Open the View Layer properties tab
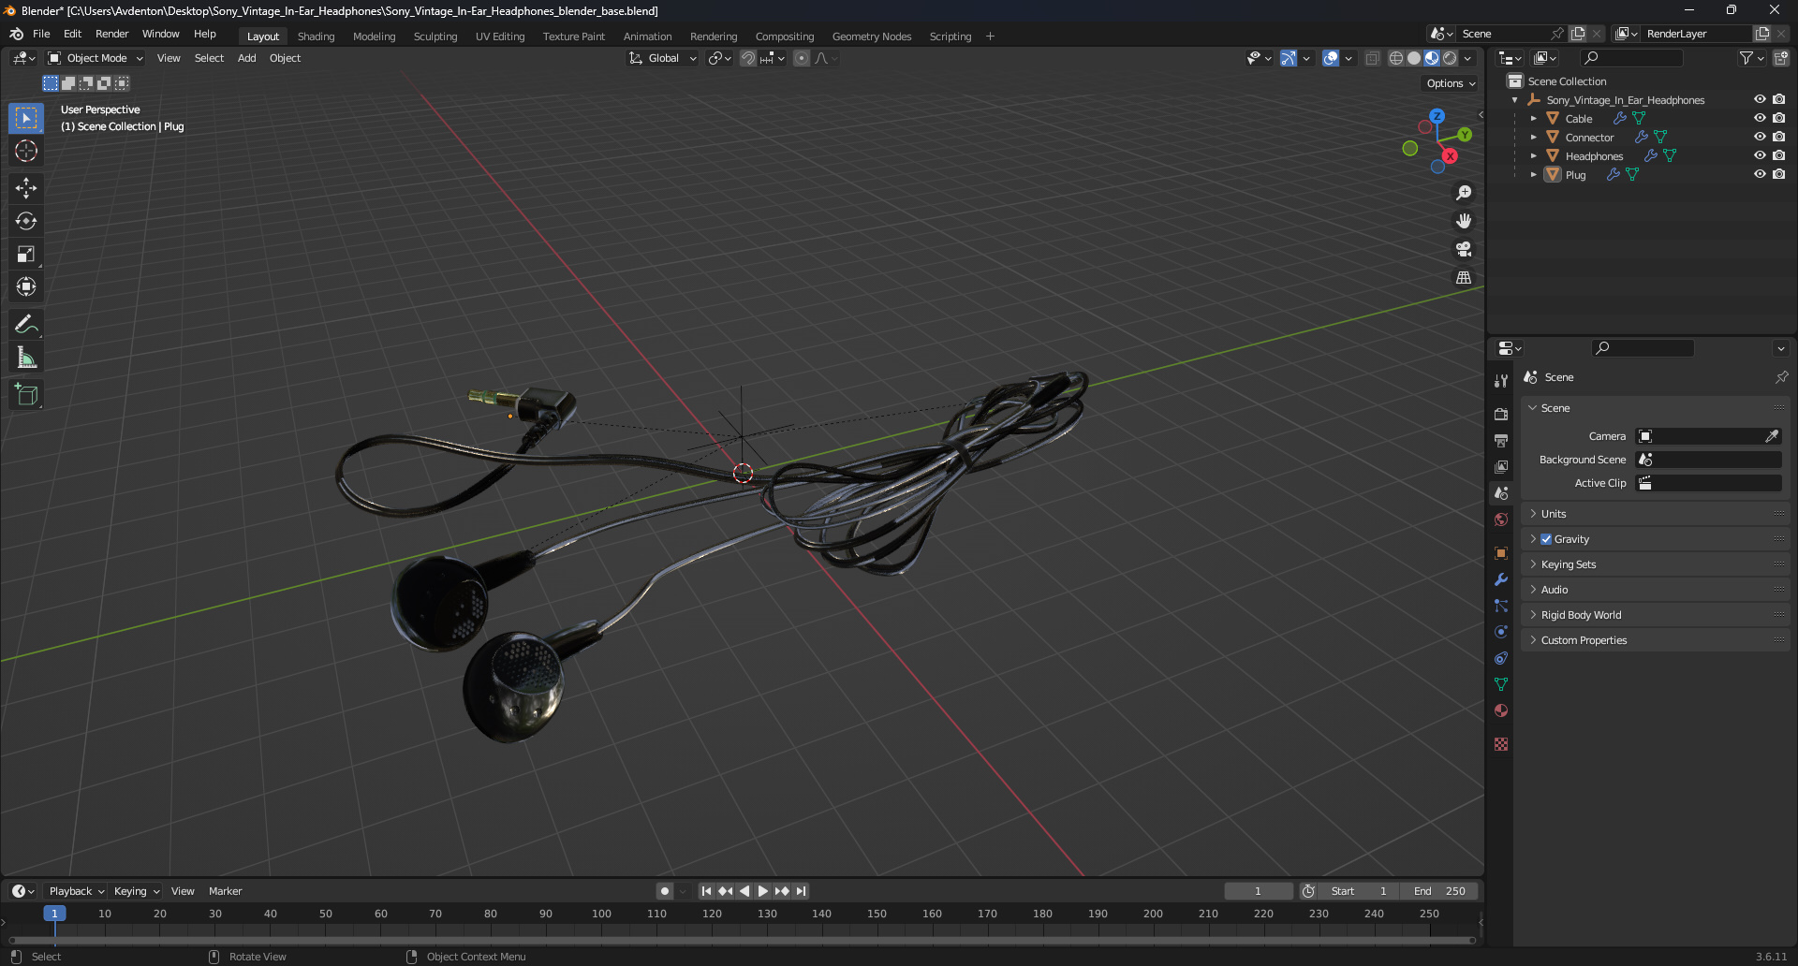This screenshot has height=966, width=1798. click(1501, 466)
